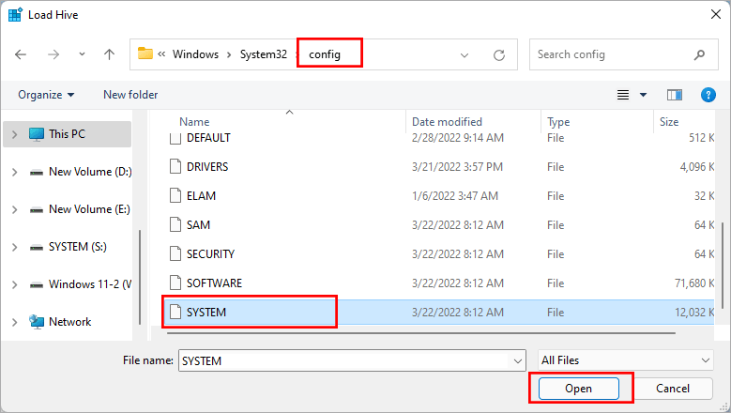731x413 pixels.
Task: Open the recent locations dropdown chevron
Action: 82,54
